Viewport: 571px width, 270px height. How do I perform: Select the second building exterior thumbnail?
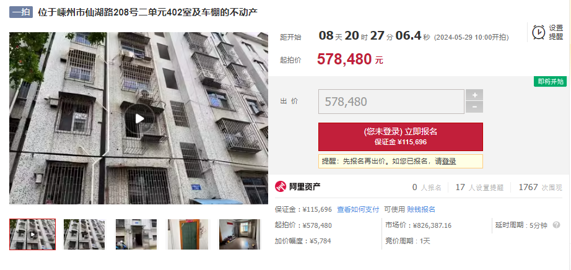tap(84, 234)
